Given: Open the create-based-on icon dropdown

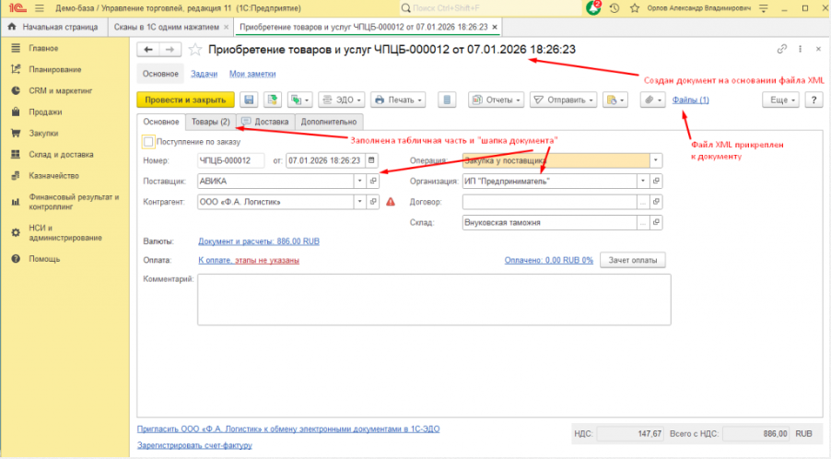Looking at the screenshot, I should pos(299,100).
